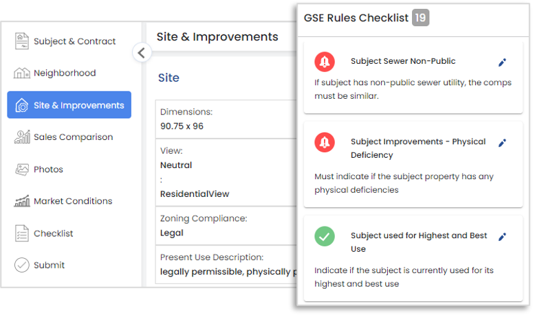This screenshot has height=315, width=533.
Task: Click the GSE Rules count badge 19
Action: [420, 18]
